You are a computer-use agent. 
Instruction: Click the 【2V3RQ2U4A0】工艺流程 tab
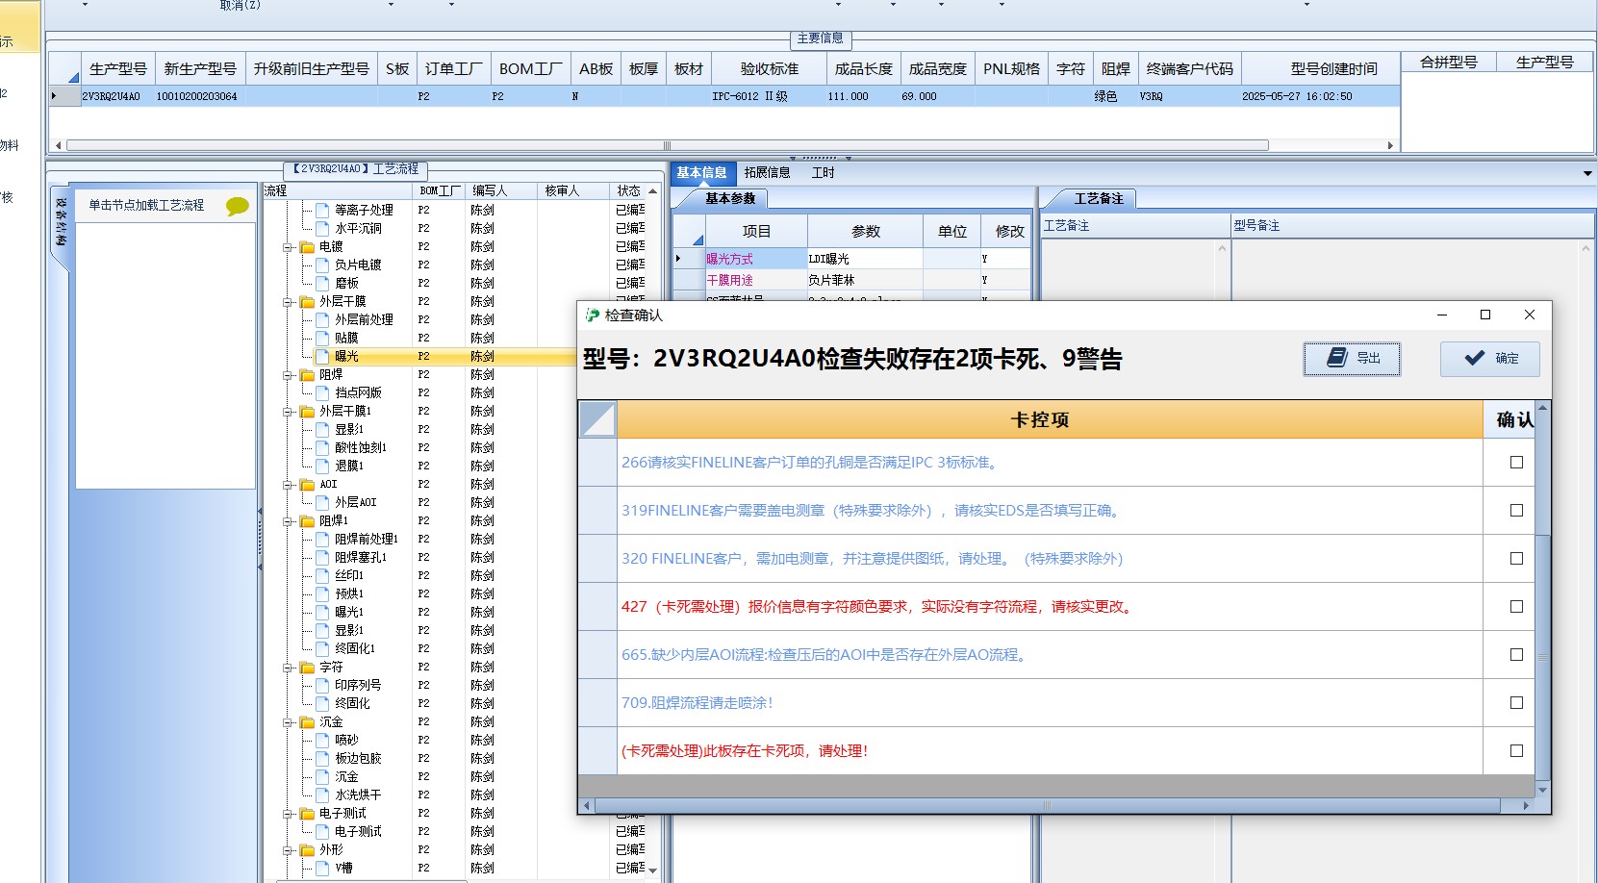click(x=356, y=169)
